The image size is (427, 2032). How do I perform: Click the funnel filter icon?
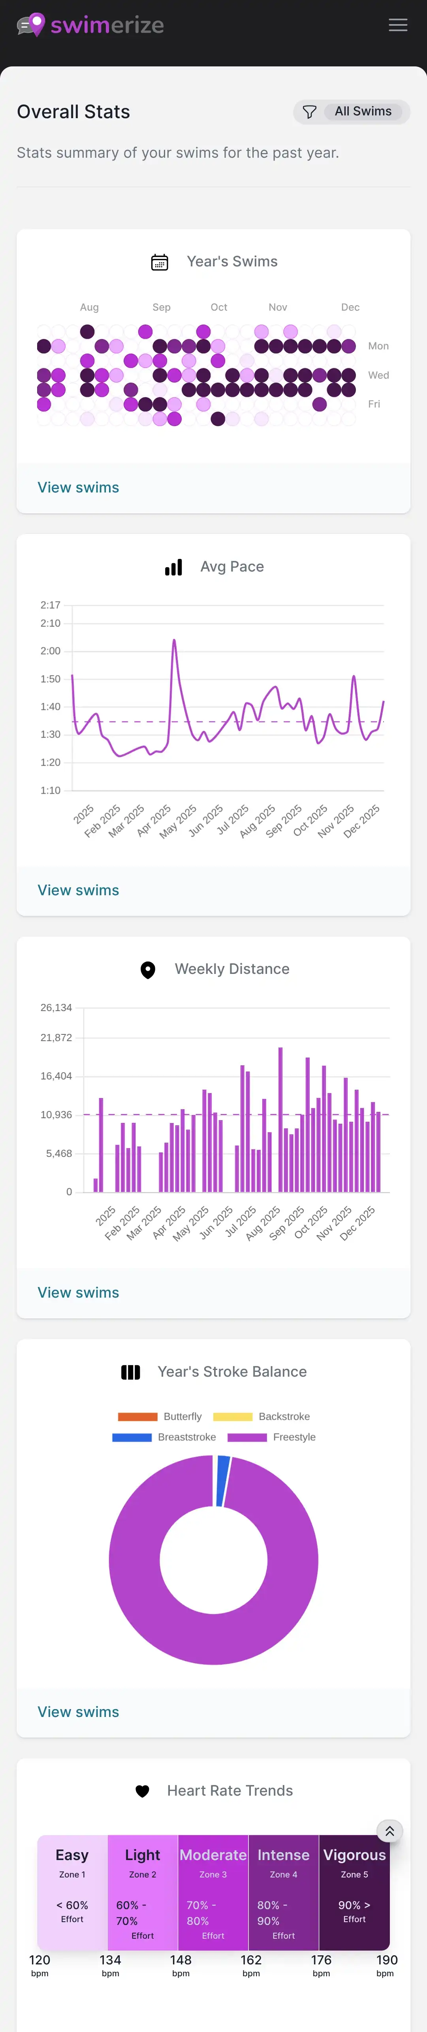tap(308, 111)
